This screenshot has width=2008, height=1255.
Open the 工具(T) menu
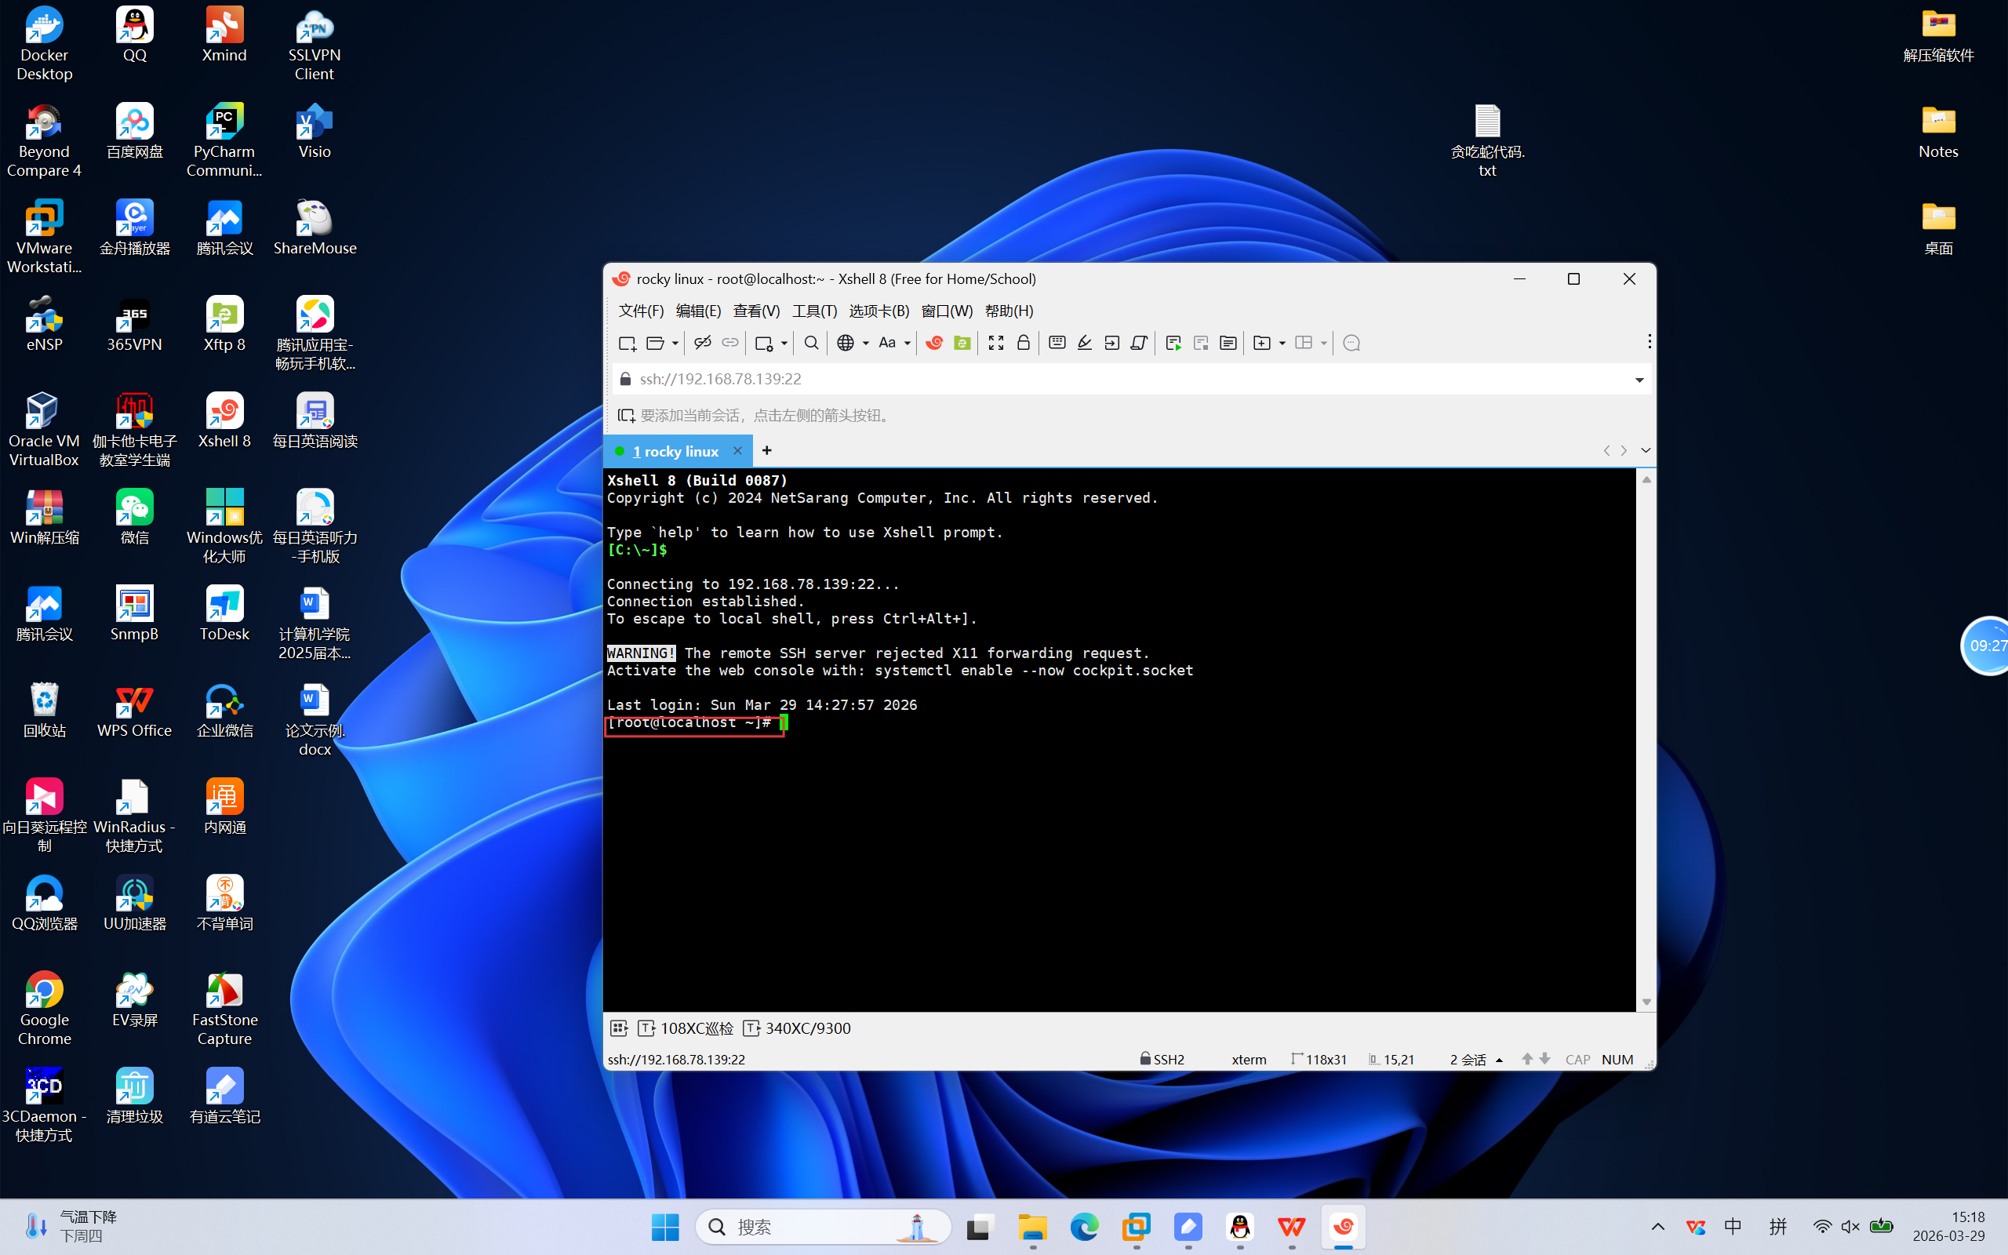814,311
